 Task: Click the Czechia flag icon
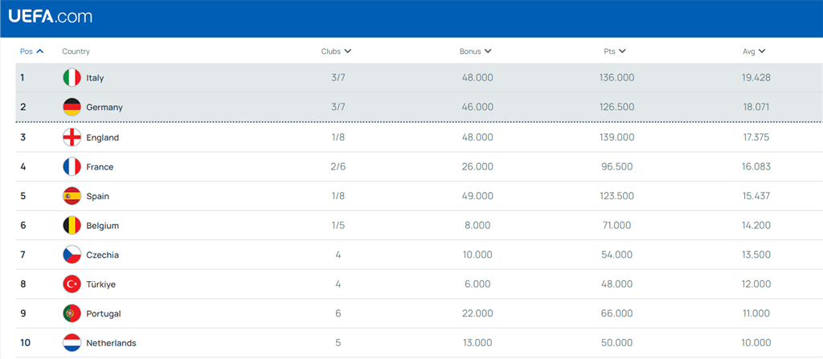click(72, 255)
